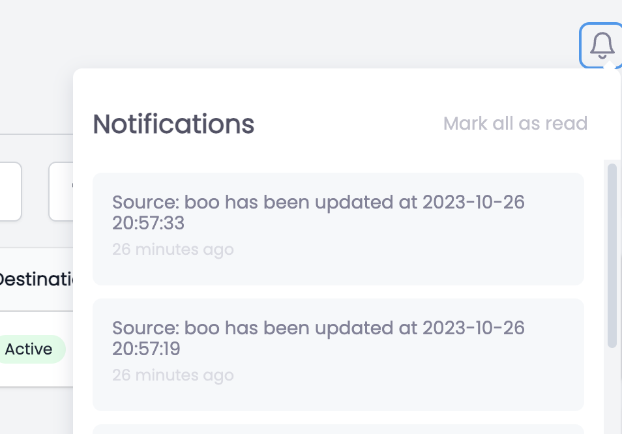The image size is (622, 434).
Task: Click the leftmost white filter box
Action: pos(10,192)
